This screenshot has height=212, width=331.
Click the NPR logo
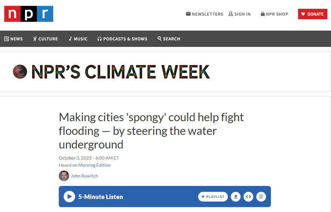coord(29,14)
